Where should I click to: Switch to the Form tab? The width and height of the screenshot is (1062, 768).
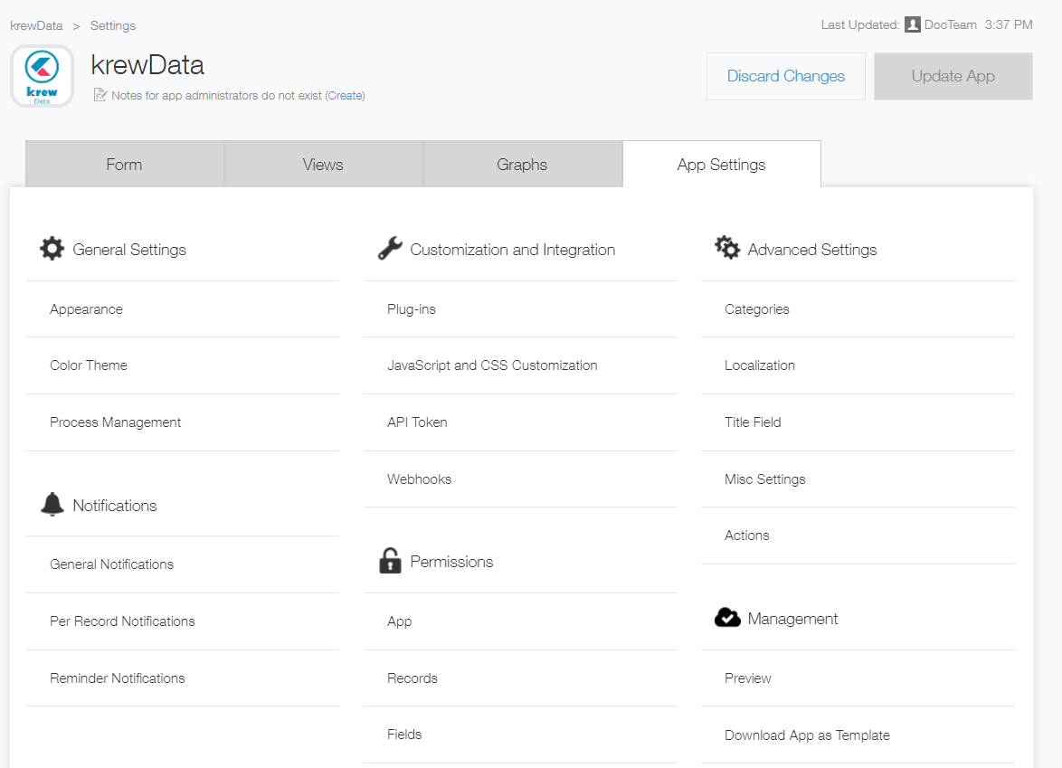(x=124, y=165)
